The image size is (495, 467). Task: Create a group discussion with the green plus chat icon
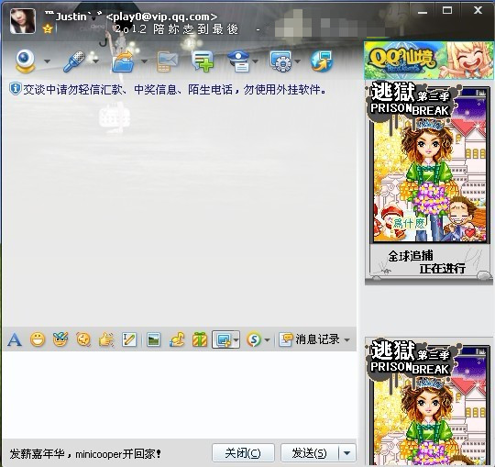[x=203, y=61]
